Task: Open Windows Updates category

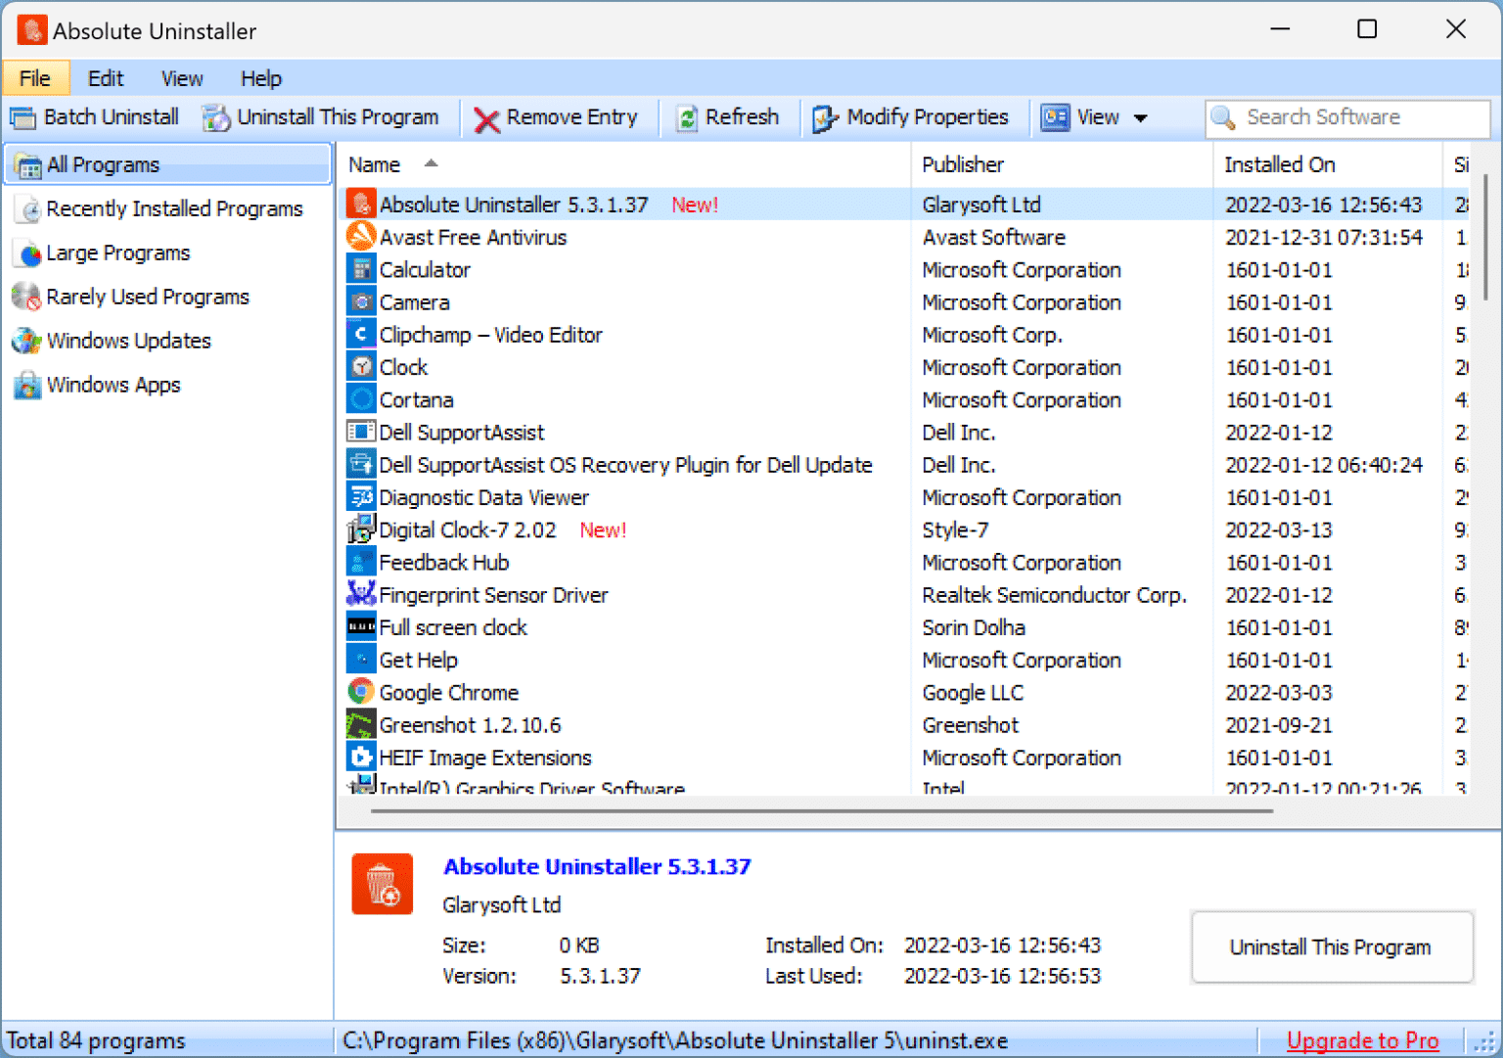Action: (128, 341)
